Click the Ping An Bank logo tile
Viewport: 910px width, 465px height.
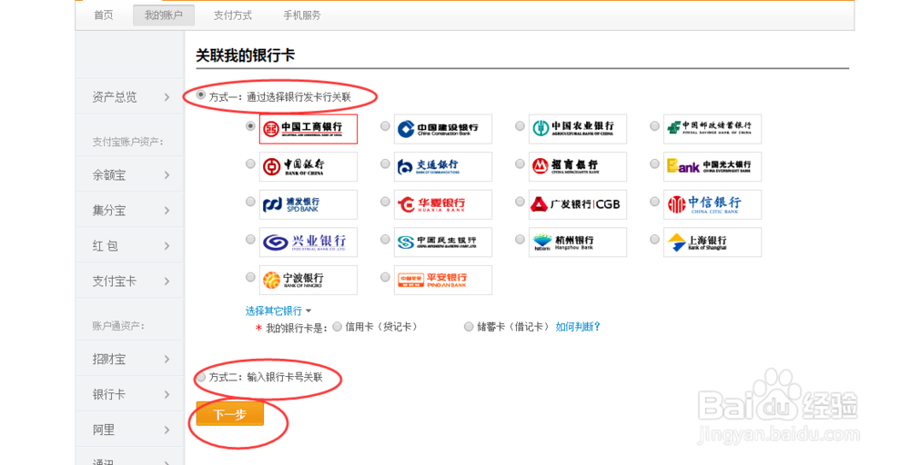click(443, 280)
